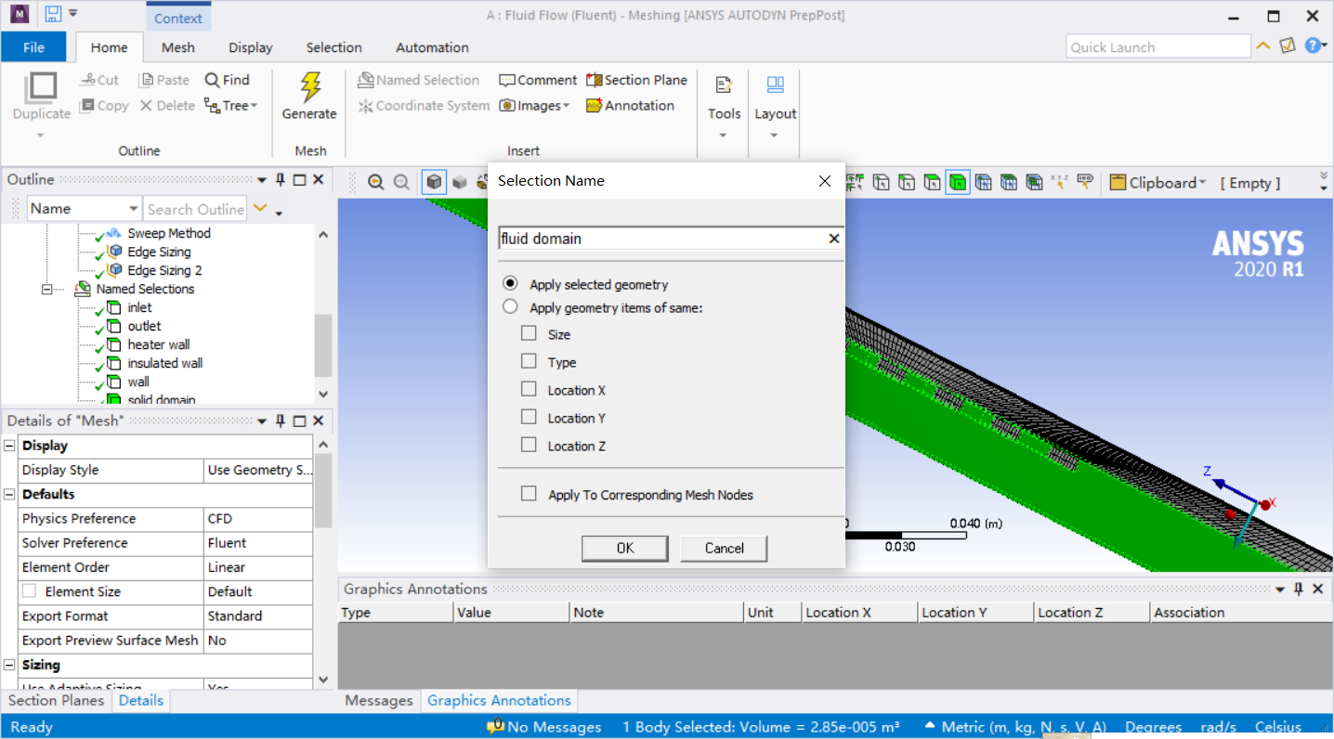Clear the selection name text with X

click(x=833, y=239)
